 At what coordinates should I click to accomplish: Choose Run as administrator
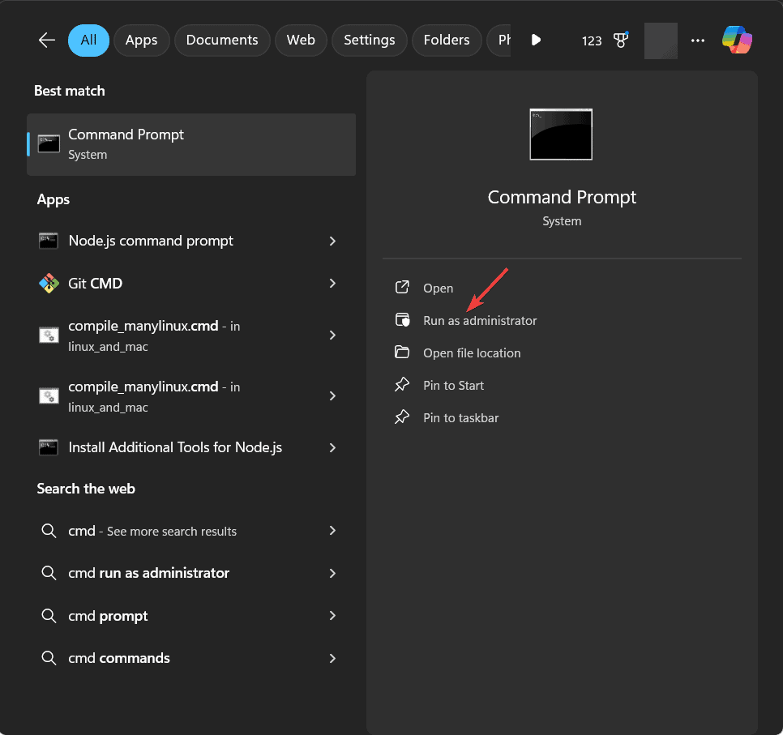pyautogui.click(x=480, y=321)
